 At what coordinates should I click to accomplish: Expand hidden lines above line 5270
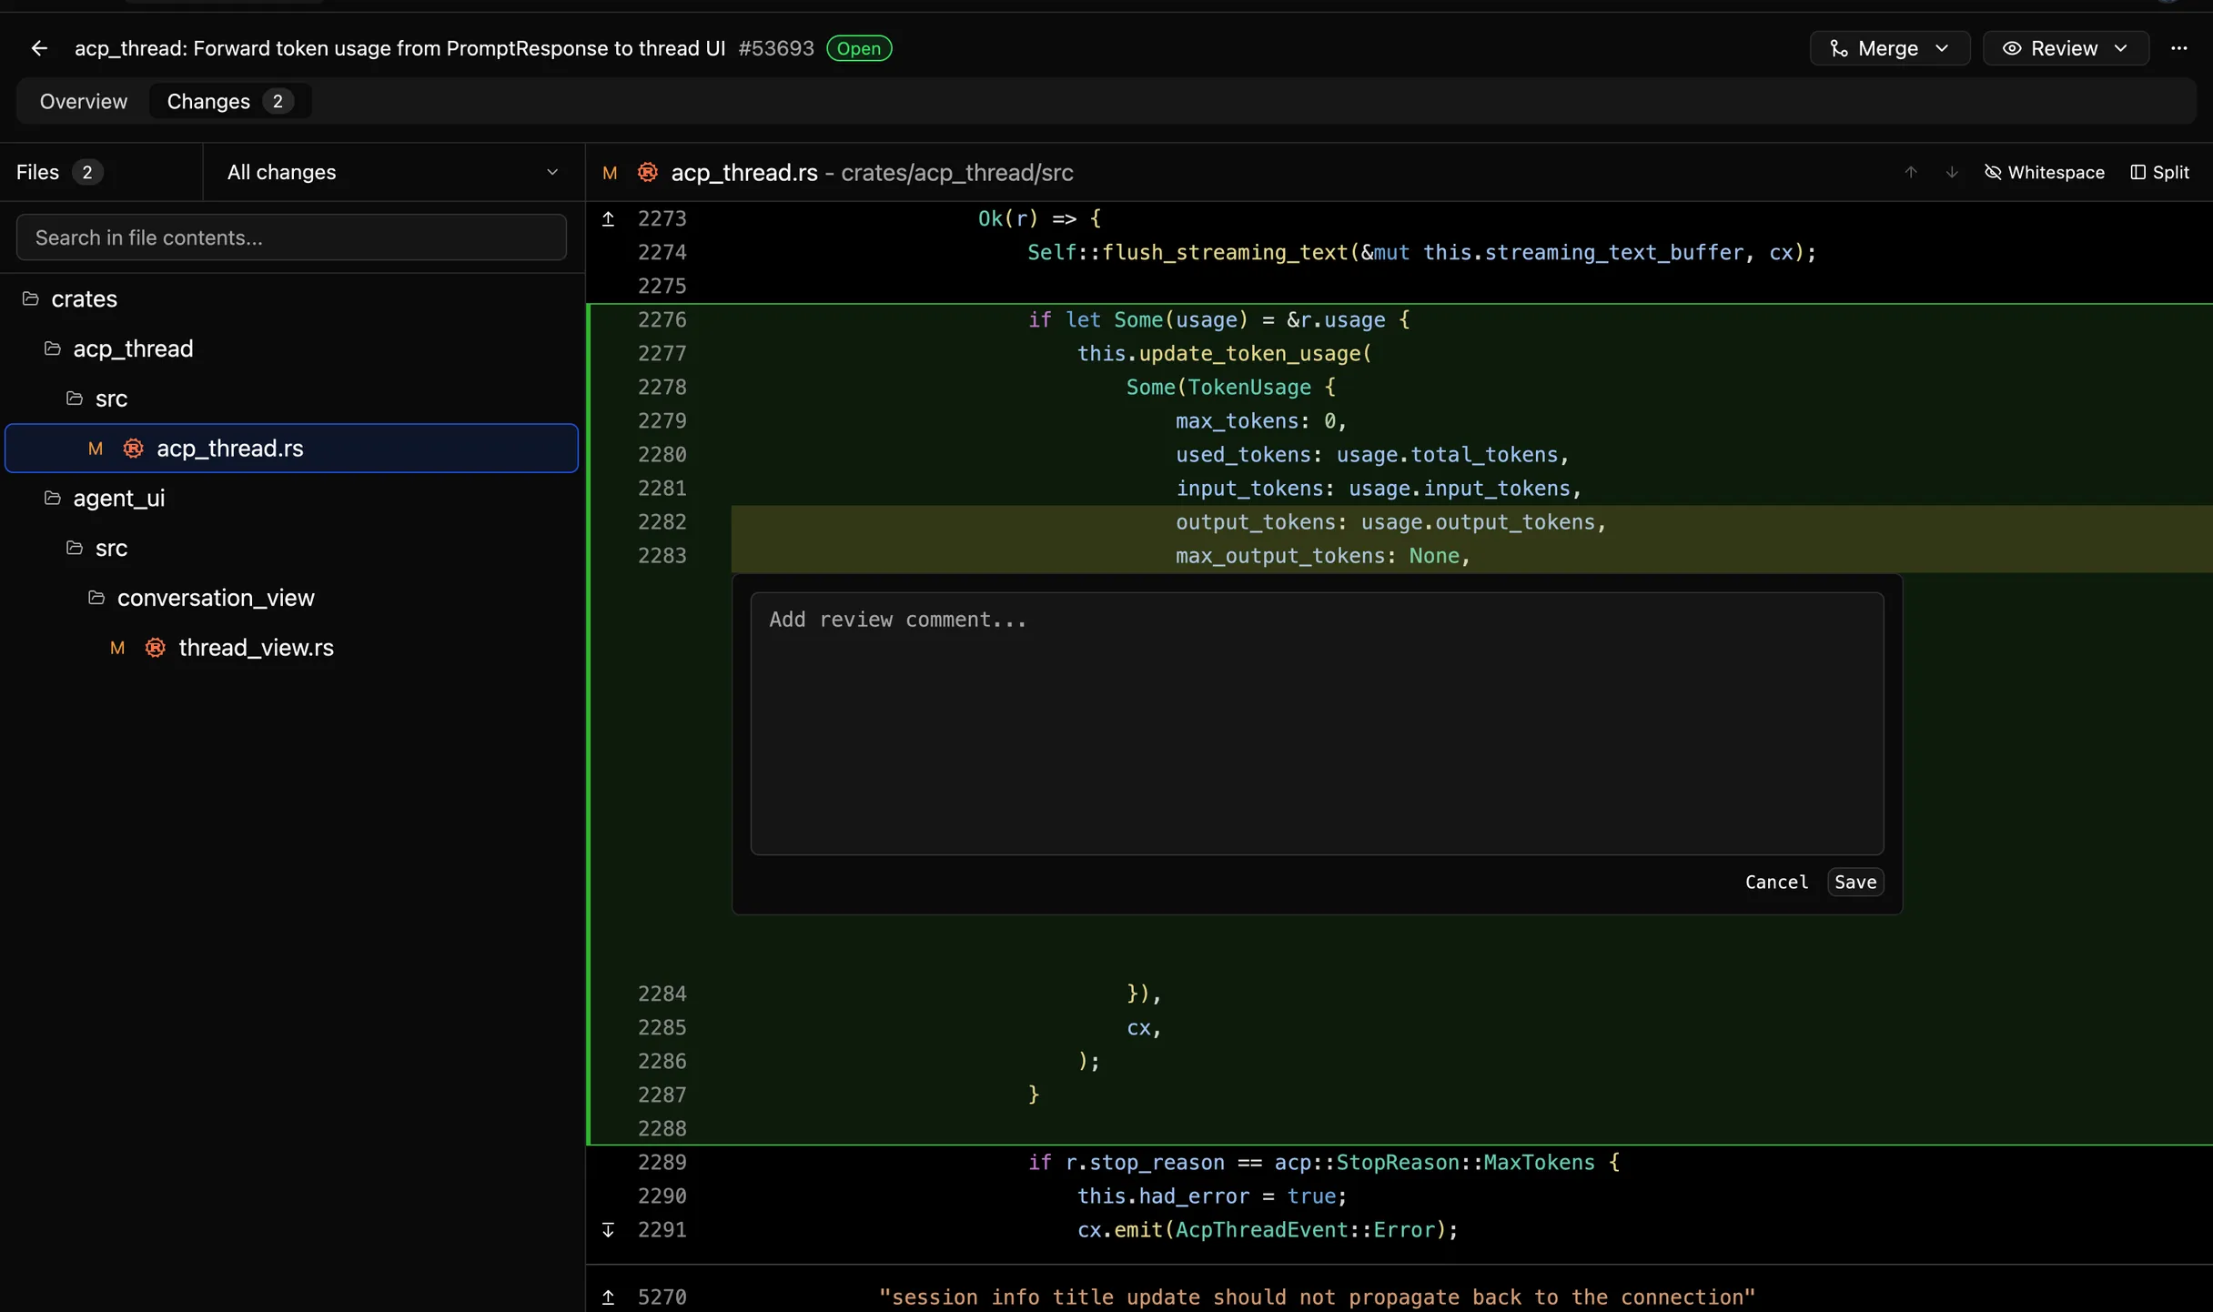point(609,1297)
